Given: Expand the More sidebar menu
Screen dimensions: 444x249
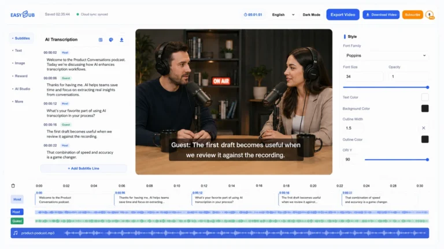Looking at the screenshot, I should click(18, 101).
